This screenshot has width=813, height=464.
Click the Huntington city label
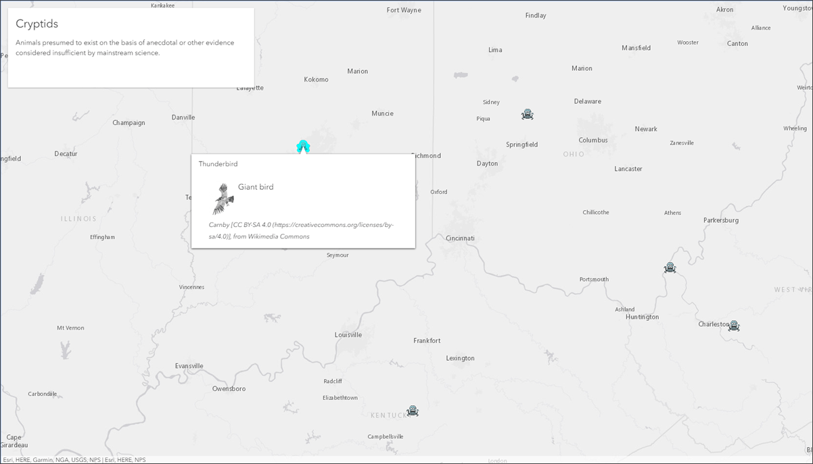(x=642, y=317)
